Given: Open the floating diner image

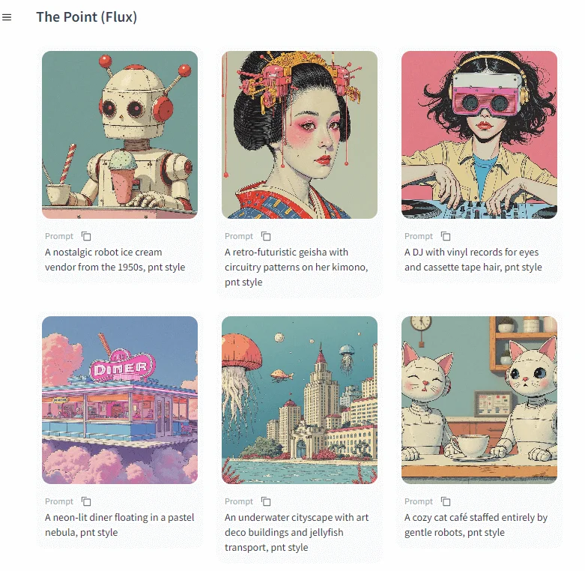Looking at the screenshot, I should point(120,400).
